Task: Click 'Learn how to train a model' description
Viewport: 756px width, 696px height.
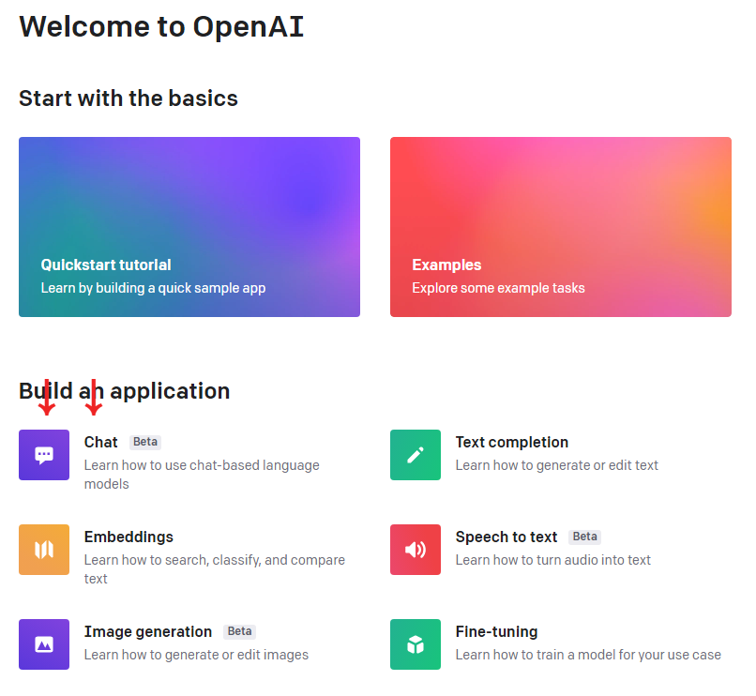Action: tap(588, 655)
